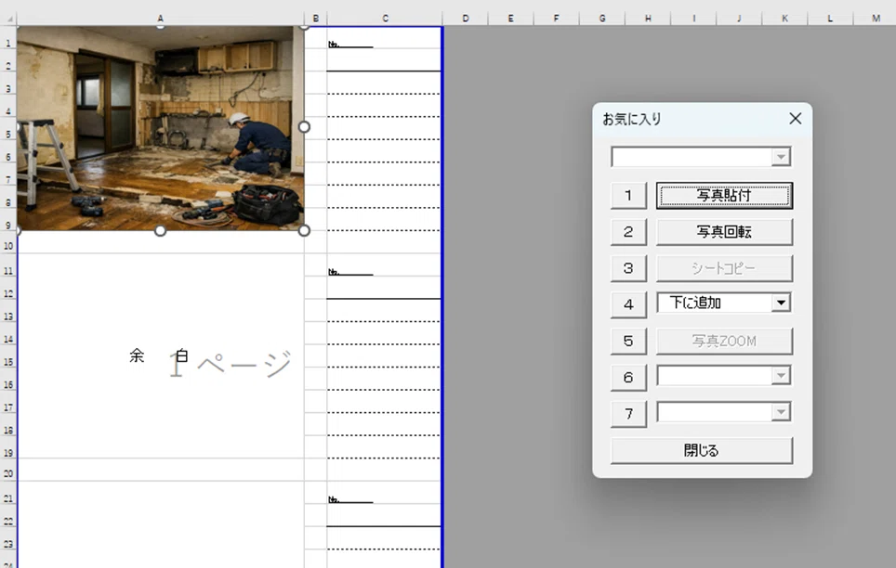Select column M header

coord(876,19)
